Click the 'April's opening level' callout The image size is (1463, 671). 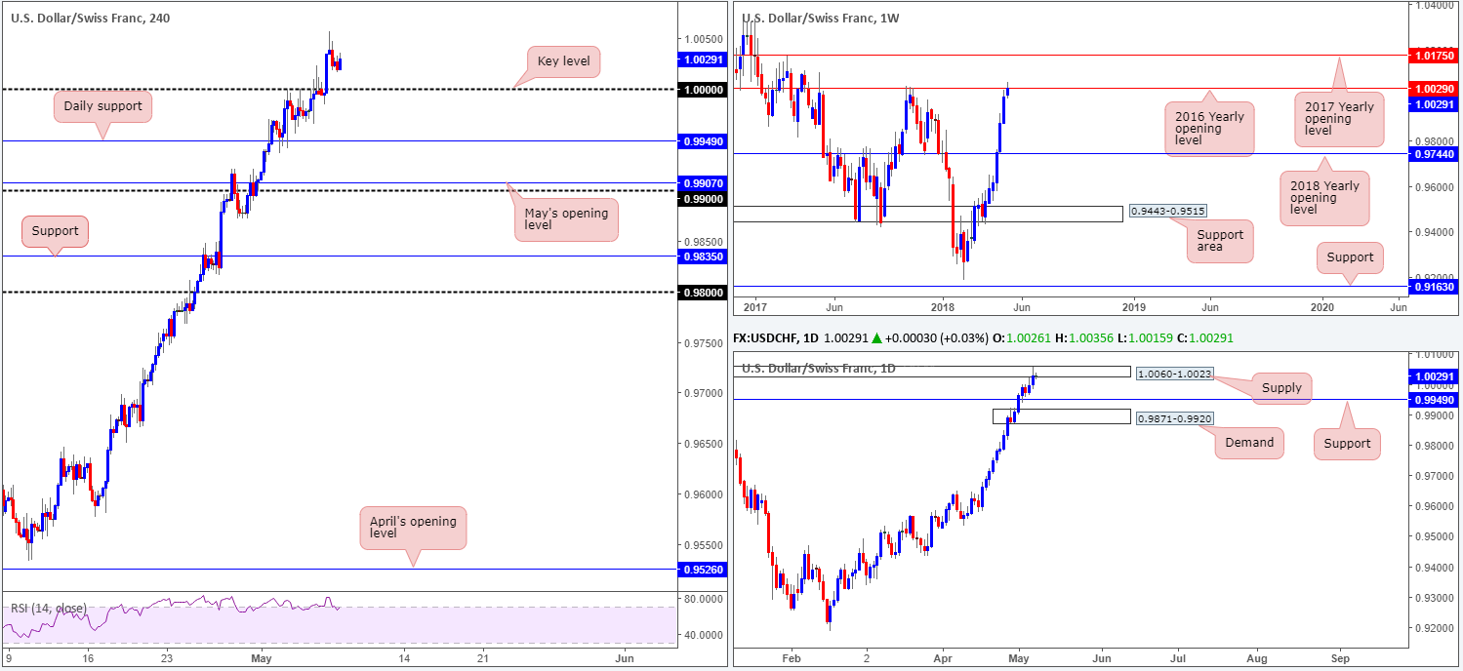[x=413, y=528]
